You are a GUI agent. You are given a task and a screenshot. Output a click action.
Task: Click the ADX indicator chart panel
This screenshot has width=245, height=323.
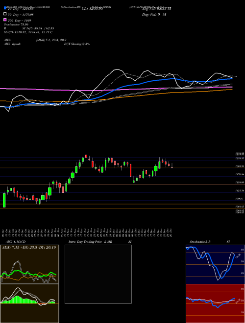29,264
